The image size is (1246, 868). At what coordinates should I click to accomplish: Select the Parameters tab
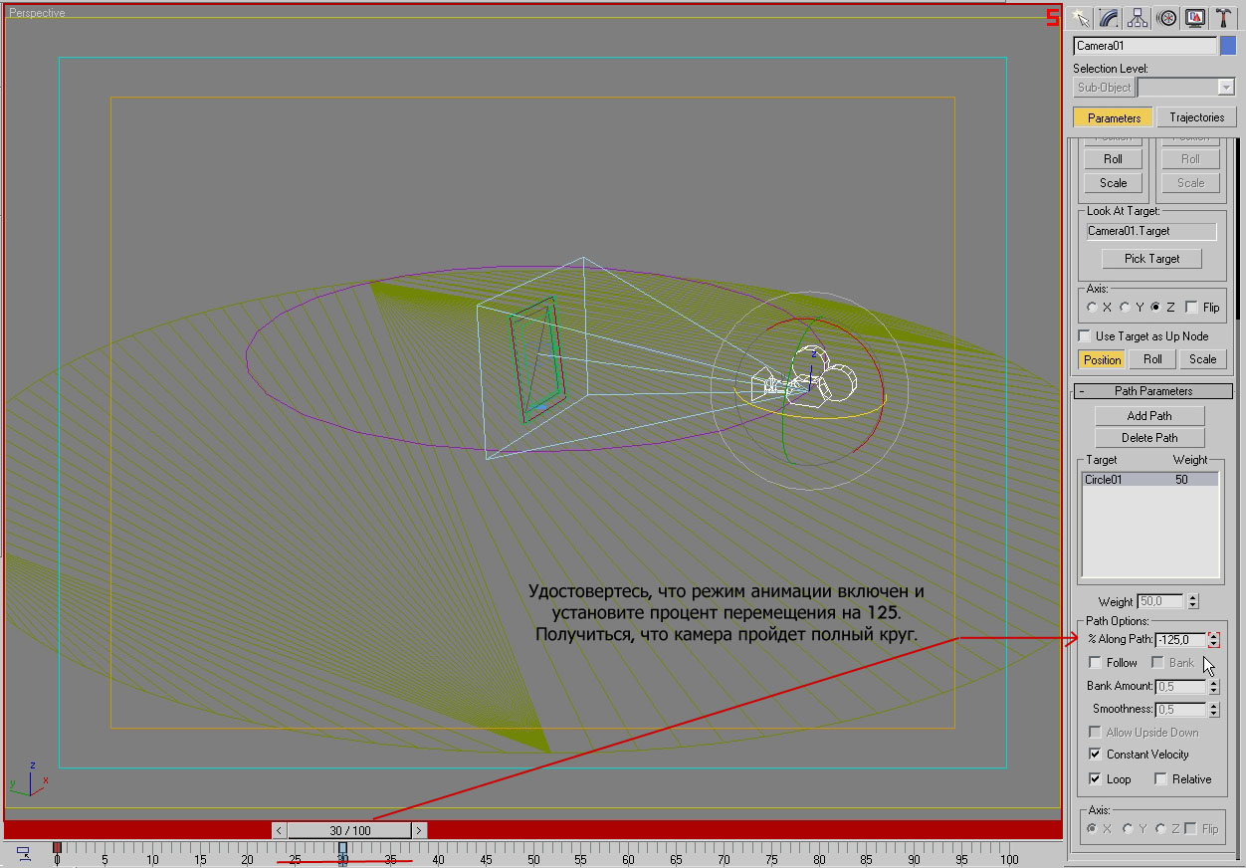pos(1114,117)
